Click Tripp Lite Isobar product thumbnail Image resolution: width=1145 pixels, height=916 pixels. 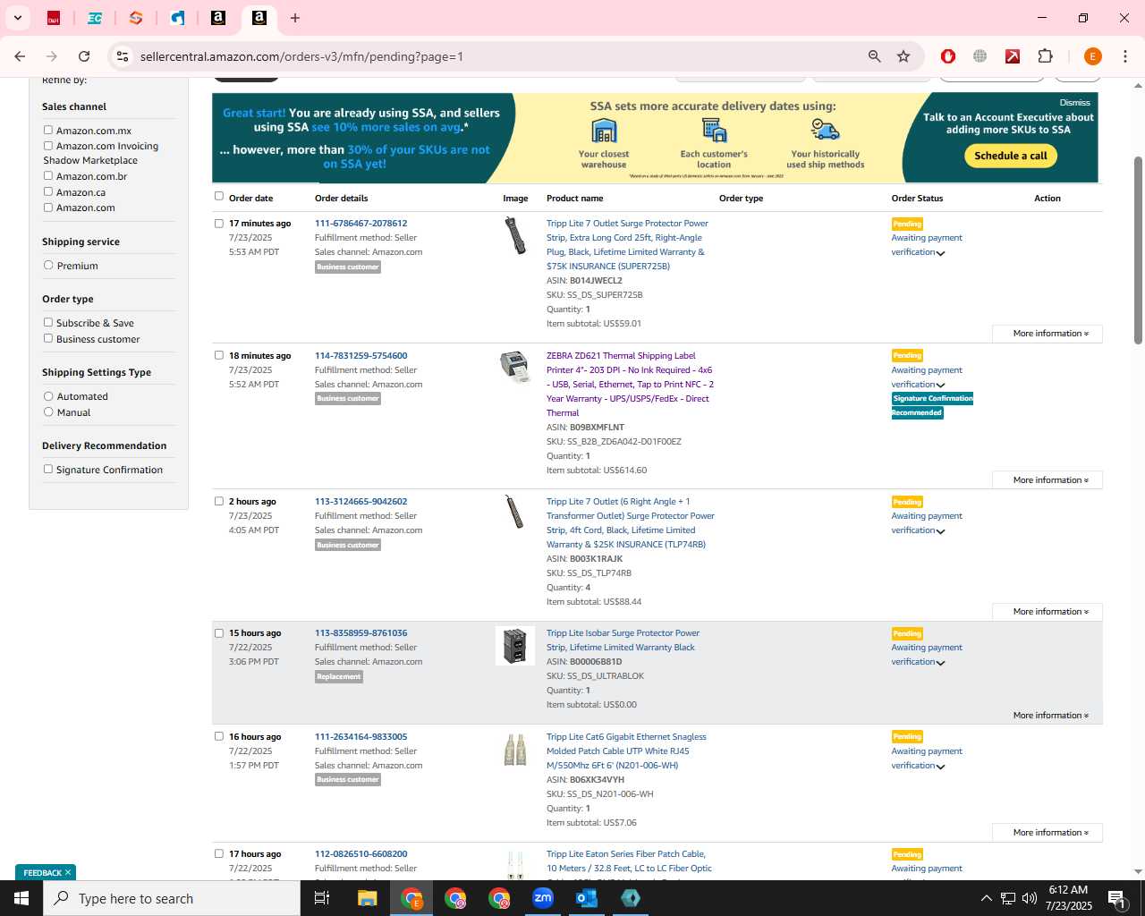(x=515, y=646)
